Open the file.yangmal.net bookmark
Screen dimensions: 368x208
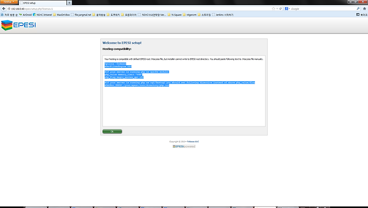(x=81, y=15)
